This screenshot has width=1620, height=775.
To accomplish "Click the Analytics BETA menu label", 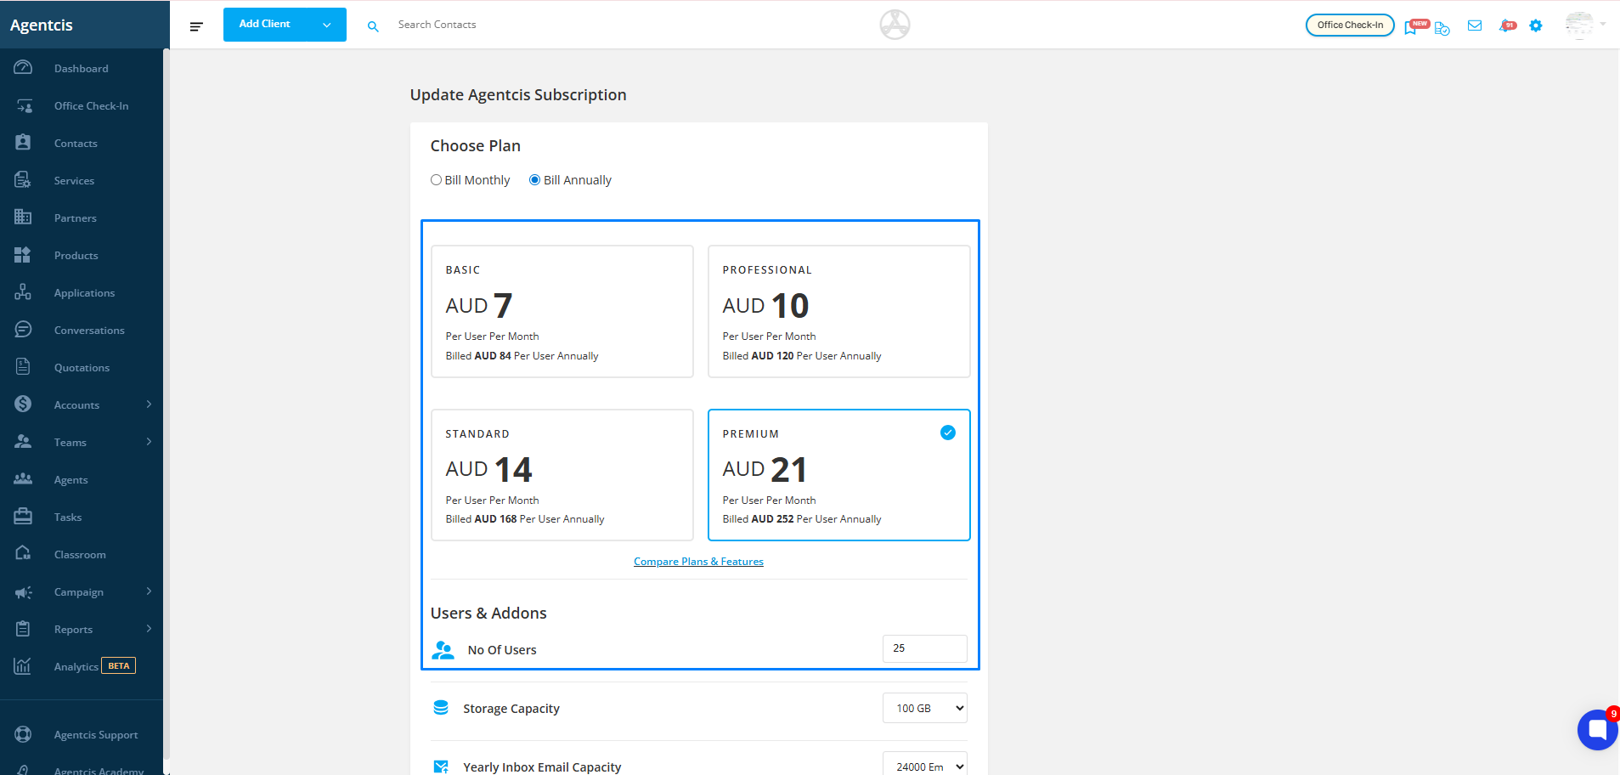I will click(94, 666).
